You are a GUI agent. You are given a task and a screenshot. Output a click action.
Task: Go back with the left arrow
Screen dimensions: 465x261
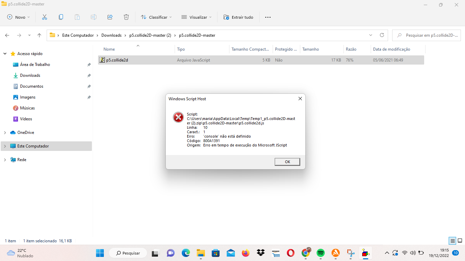(7, 35)
